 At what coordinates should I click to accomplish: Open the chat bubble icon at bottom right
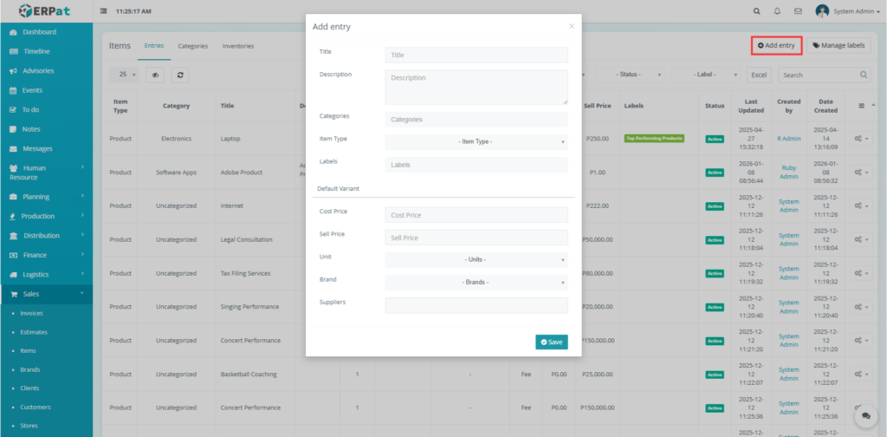[x=865, y=416]
